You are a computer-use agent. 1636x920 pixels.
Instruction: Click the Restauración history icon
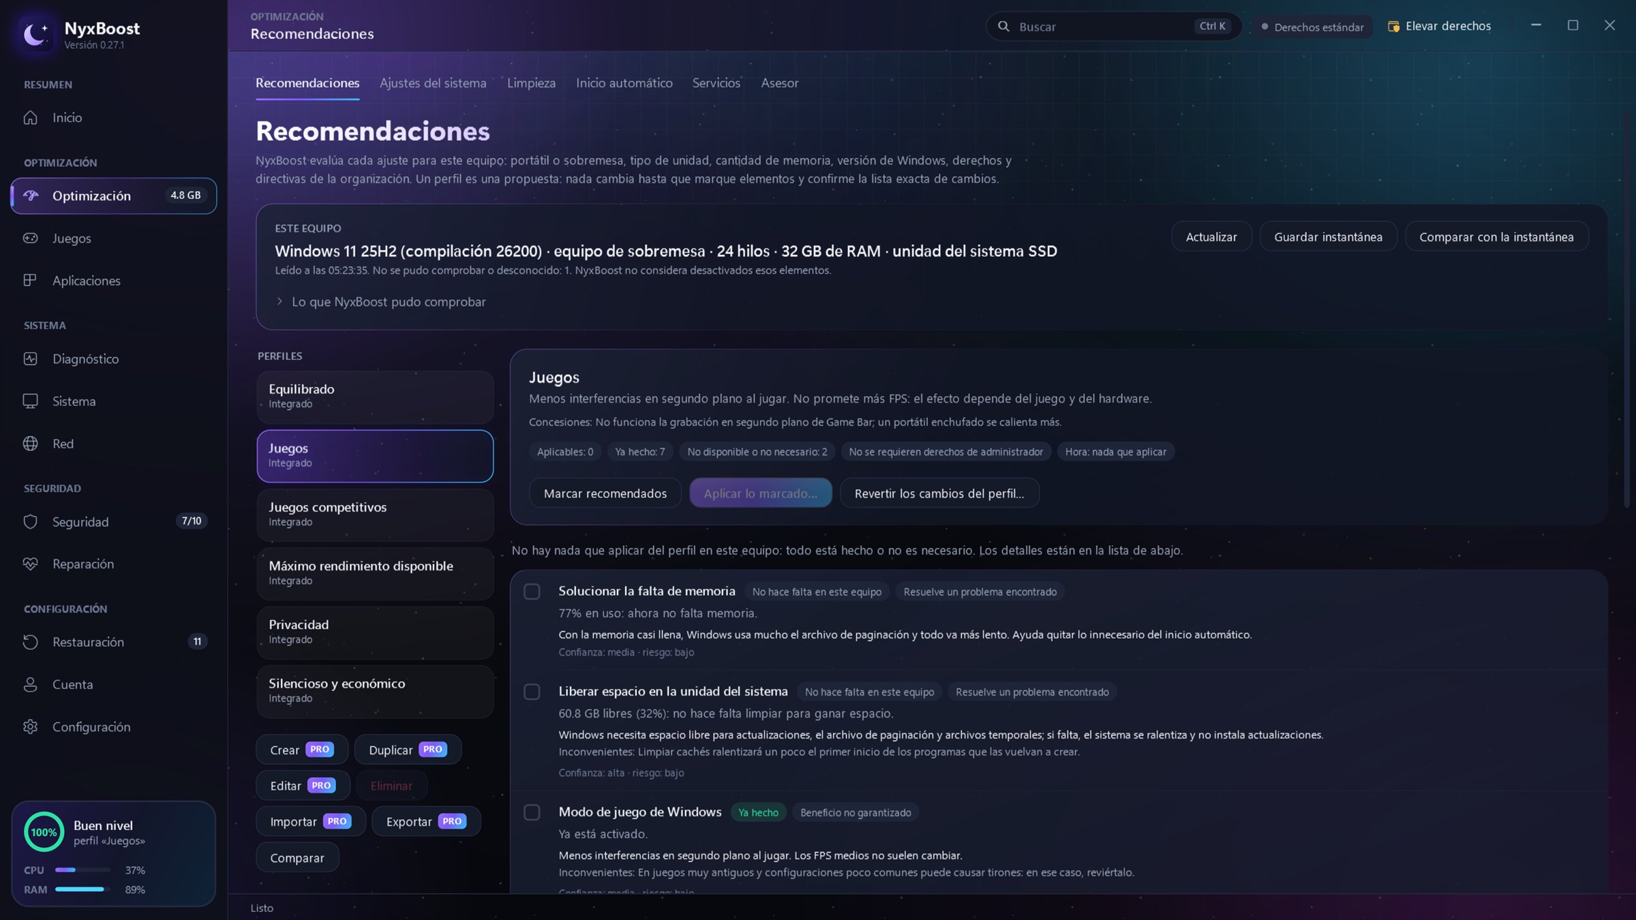[31, 642]
